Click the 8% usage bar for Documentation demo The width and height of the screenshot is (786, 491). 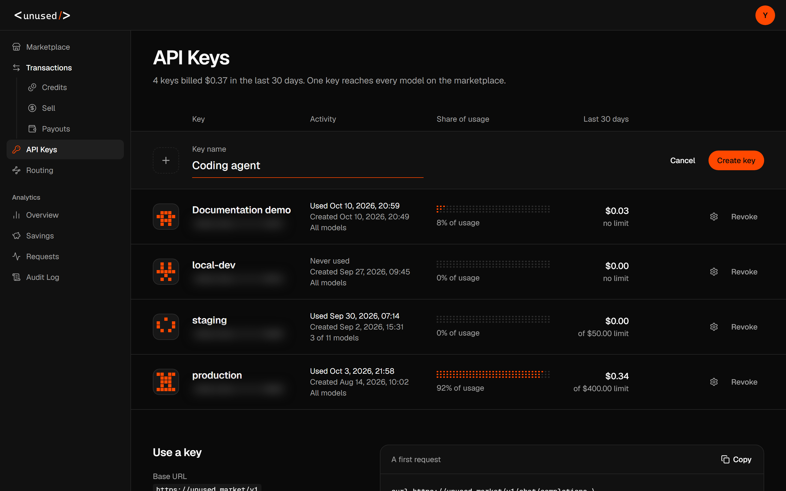pyautogui.click(x=493, y=209)
